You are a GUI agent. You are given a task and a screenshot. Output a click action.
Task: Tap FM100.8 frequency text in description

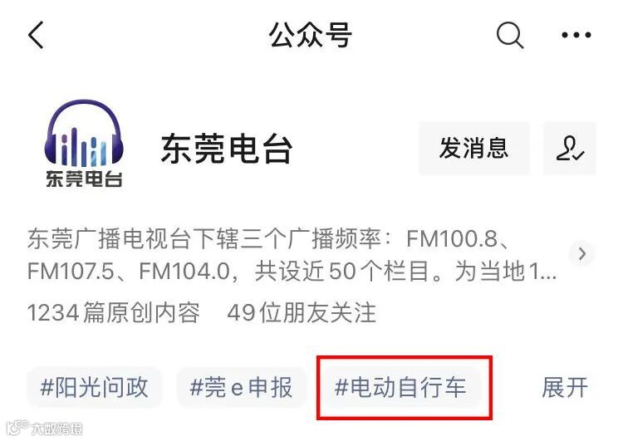[x=452, y=239]
